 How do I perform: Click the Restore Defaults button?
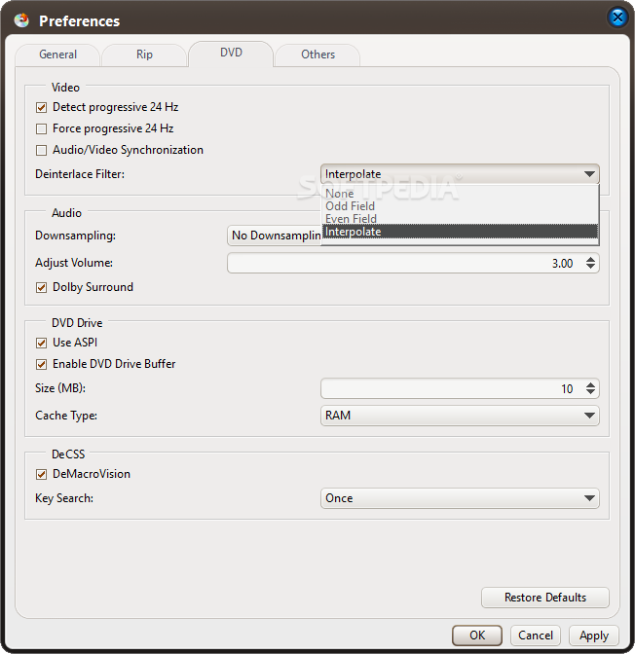point(545,598)
